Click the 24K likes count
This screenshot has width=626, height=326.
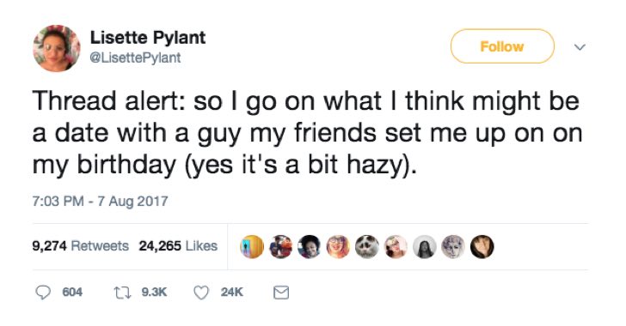coord(232,293)
